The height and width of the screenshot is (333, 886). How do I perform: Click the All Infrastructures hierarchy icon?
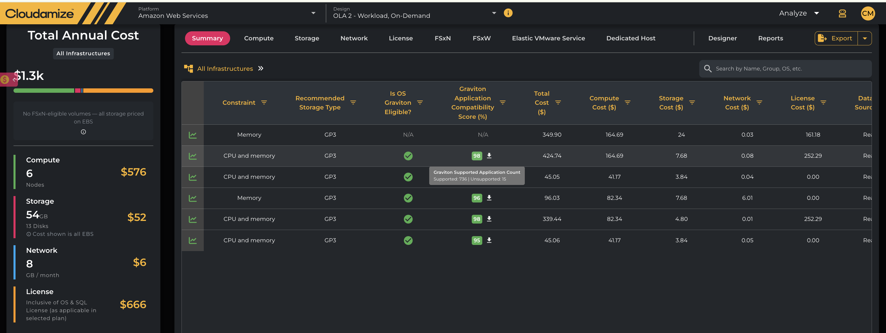[189, 68]
